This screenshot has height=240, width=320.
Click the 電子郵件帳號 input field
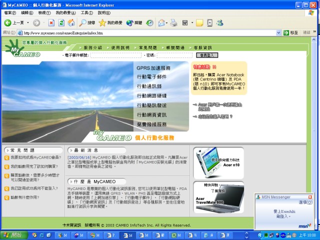click(x=116, y=55)
